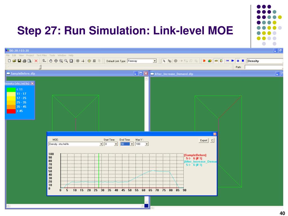The width and height of the screenshot is (288, 216).
Task: Click the Open folder toolbar icon
Action: [14, 61]
